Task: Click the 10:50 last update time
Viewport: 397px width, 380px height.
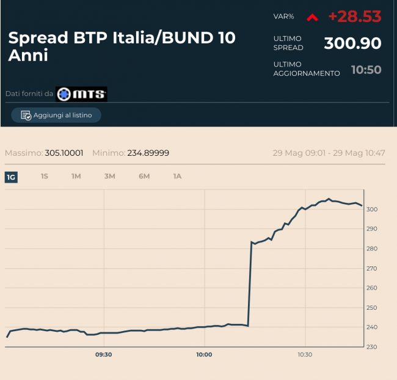Action: pyautogui.click(x=366, y=70)
